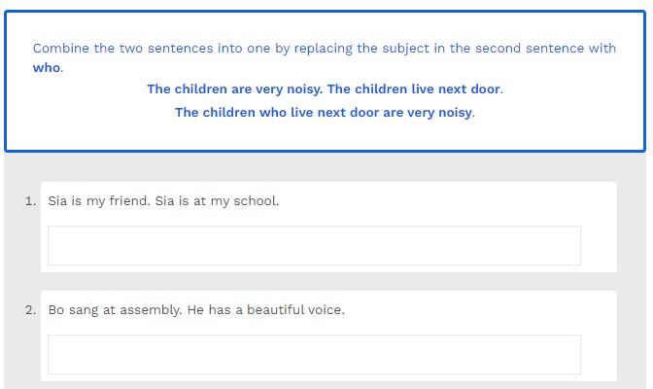Viewport: 653px width, 389px height.
Task: Click the text "Sia is at my school"
Action: pyautogui.click(x=217, y=201)
